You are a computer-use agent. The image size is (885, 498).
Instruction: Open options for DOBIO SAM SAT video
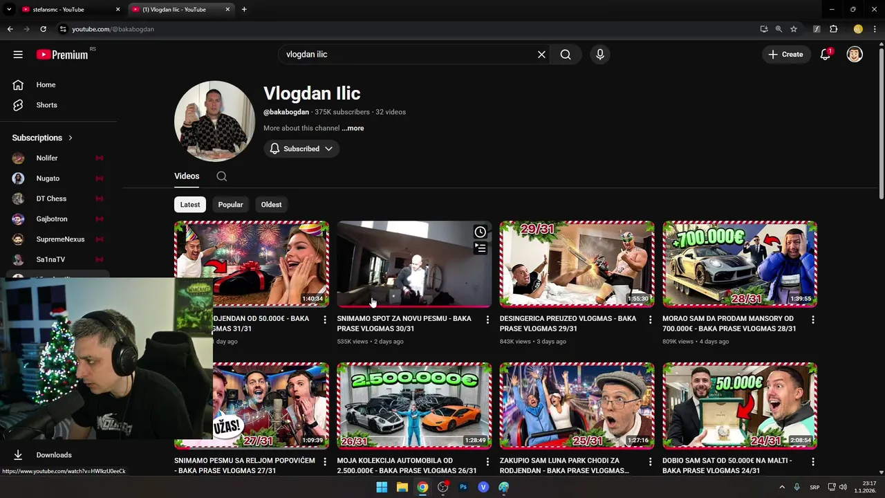(812, 461)
